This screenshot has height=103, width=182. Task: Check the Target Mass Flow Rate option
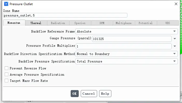pos(6,81)
